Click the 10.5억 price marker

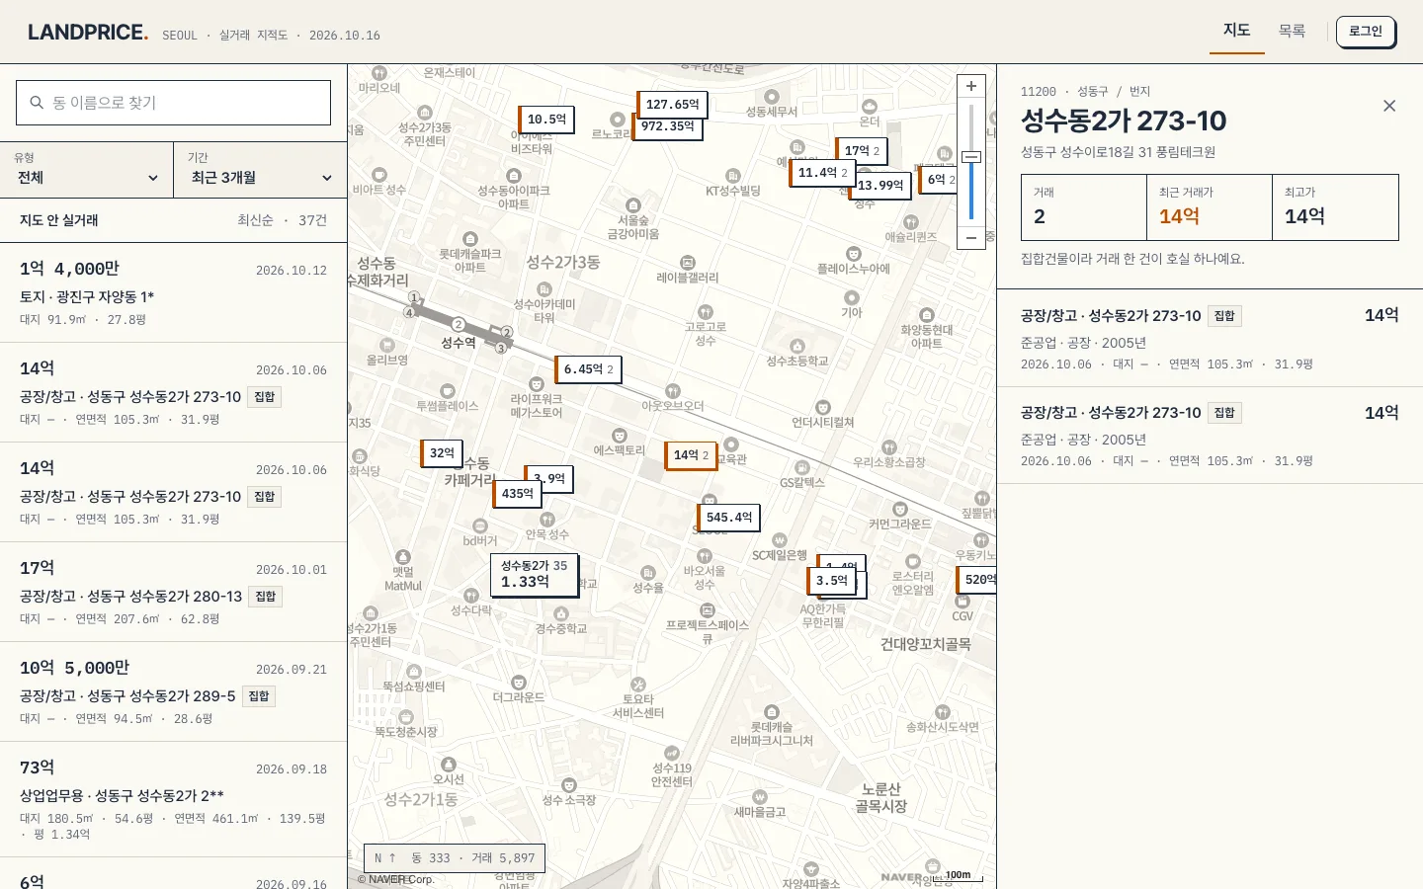[546, 120]
